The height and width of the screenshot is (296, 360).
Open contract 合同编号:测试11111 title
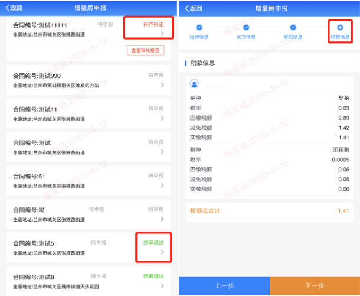pos(40,25)
